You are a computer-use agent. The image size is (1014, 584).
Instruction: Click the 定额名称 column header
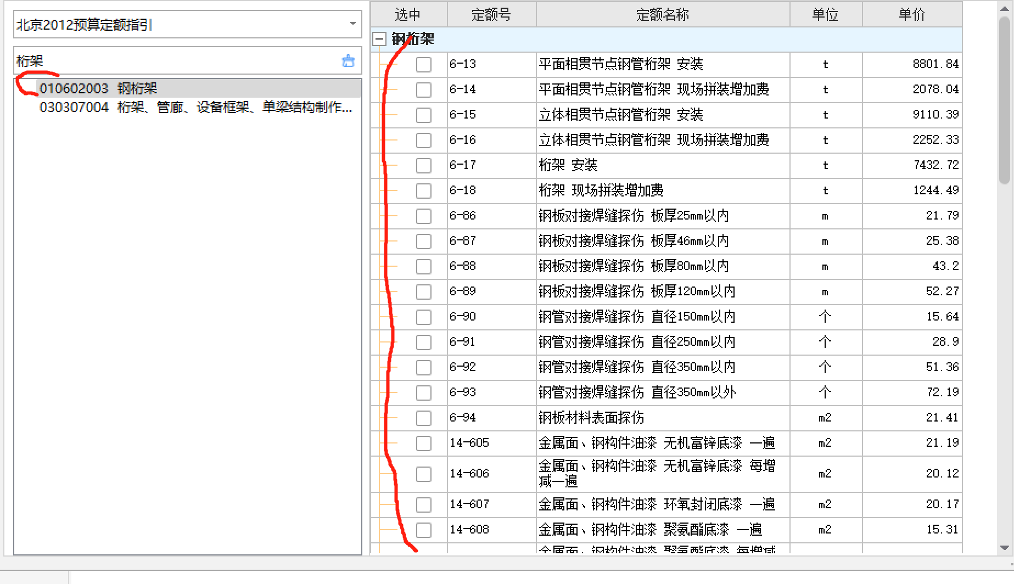663,14
